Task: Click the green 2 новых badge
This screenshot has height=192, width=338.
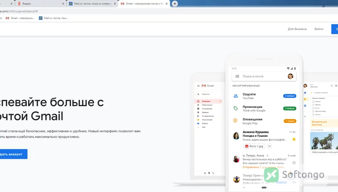Action: pyautogui.click(x=289, y=109)
